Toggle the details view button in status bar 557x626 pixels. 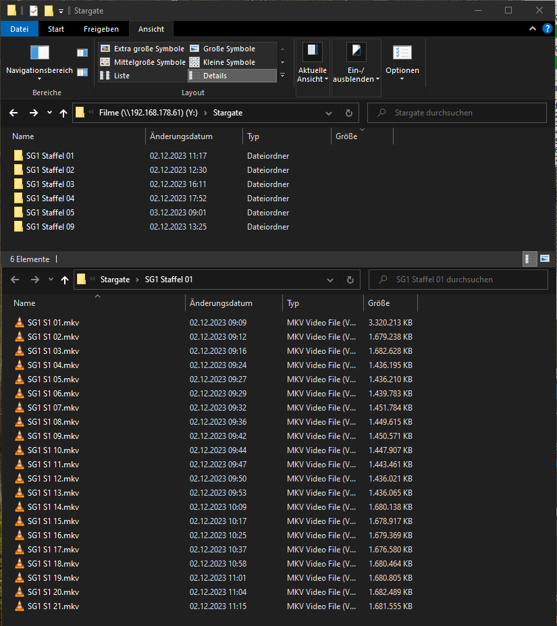(530, 259)
